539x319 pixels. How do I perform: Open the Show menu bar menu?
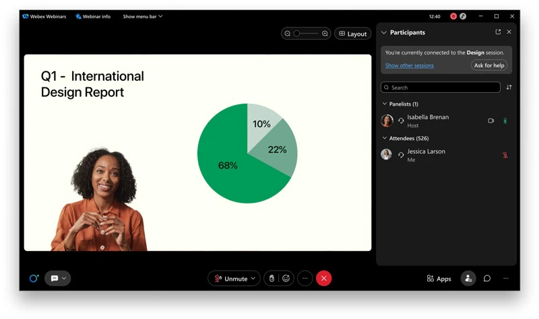tap(142, 16)
